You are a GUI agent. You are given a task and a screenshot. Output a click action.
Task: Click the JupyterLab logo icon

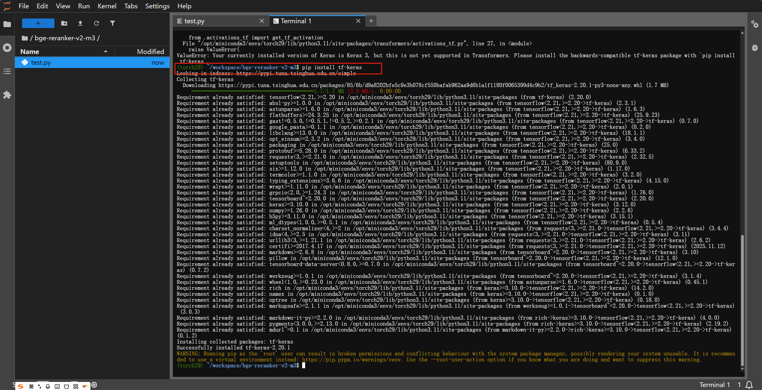[7, 6]
